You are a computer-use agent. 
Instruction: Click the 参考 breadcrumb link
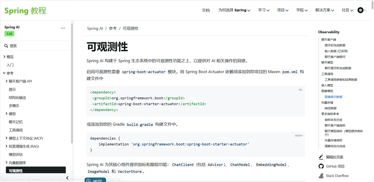click(113, 28)
